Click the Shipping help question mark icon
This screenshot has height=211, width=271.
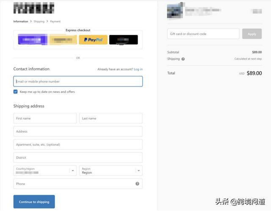point(183,59)
